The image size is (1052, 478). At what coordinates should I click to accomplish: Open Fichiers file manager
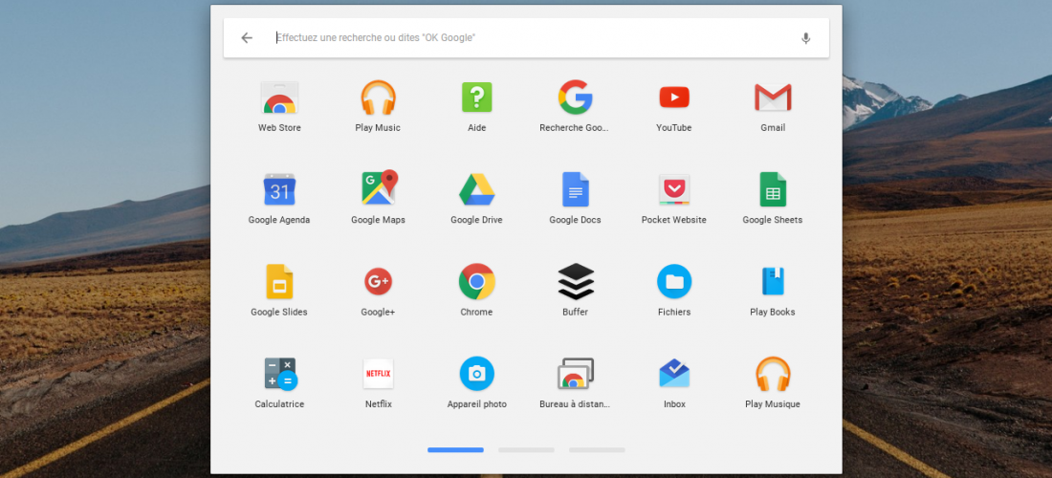(x=674, y=282)
